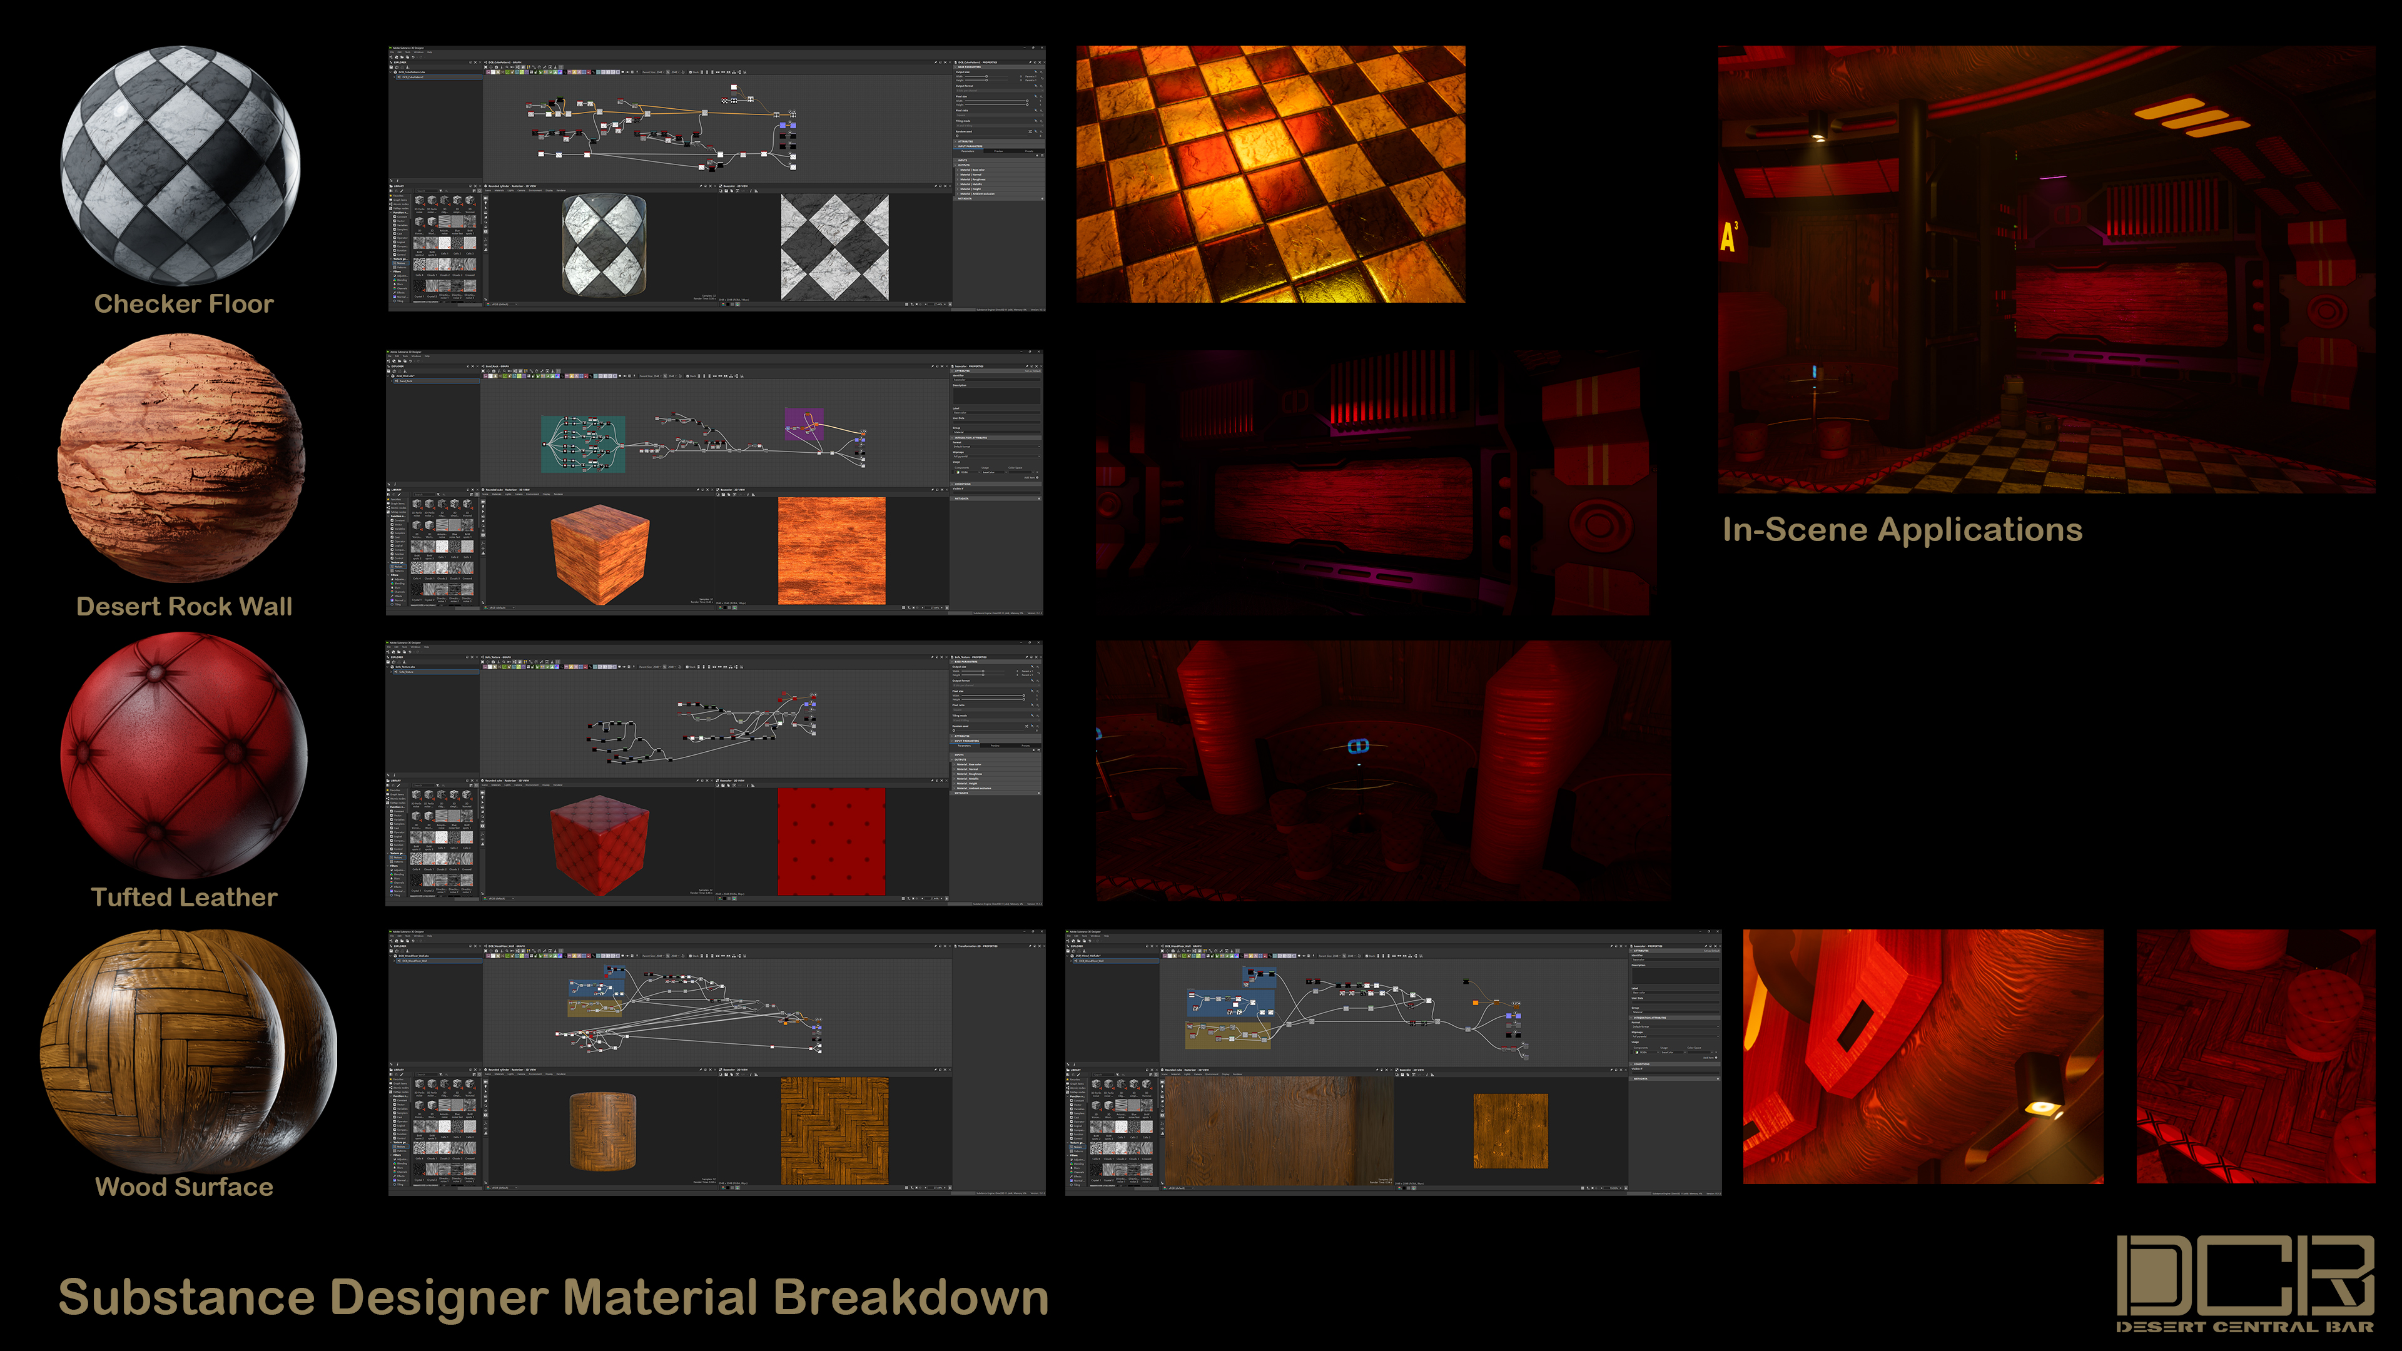Viewport: 2402px width, 1351px height.
Task: Click the small square wood 2D texture
Action: pos(1511,1131)
